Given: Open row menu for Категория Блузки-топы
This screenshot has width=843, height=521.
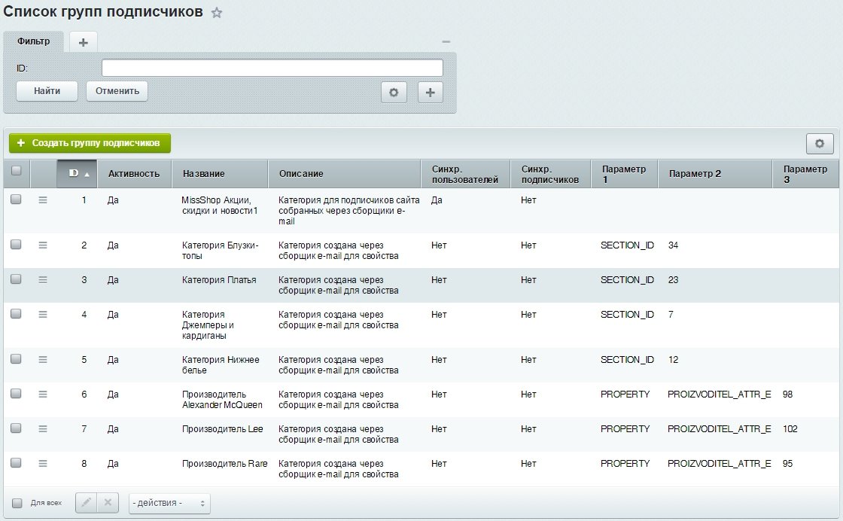Looking at the screenshot, I should tap(43, 245).
